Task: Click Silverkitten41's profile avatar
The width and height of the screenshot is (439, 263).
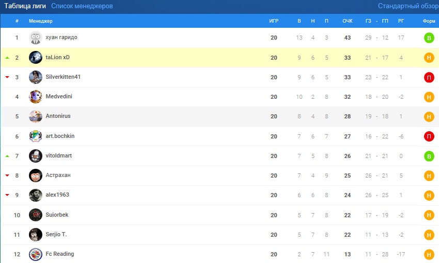Action: [36, 77]
